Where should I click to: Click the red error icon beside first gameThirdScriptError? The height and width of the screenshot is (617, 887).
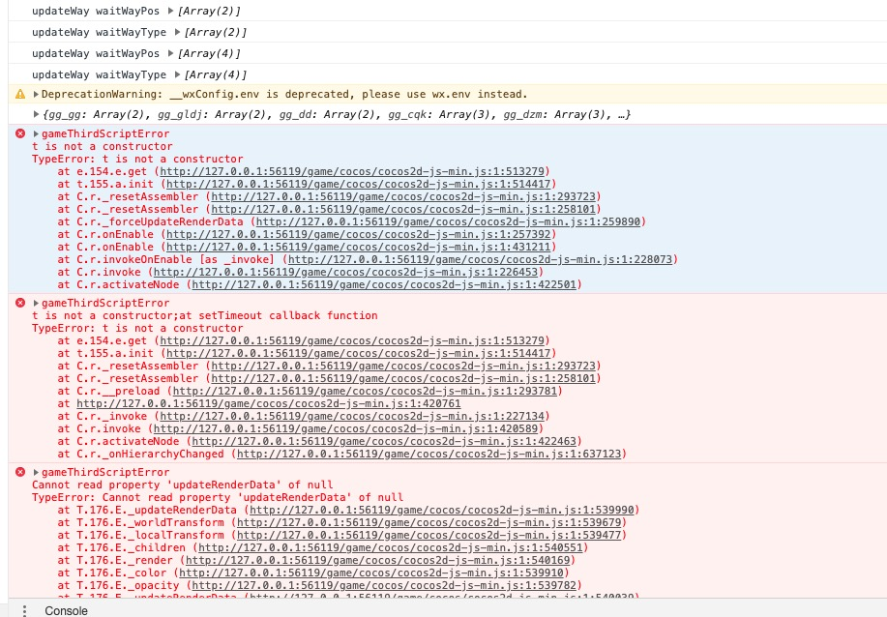19,135
